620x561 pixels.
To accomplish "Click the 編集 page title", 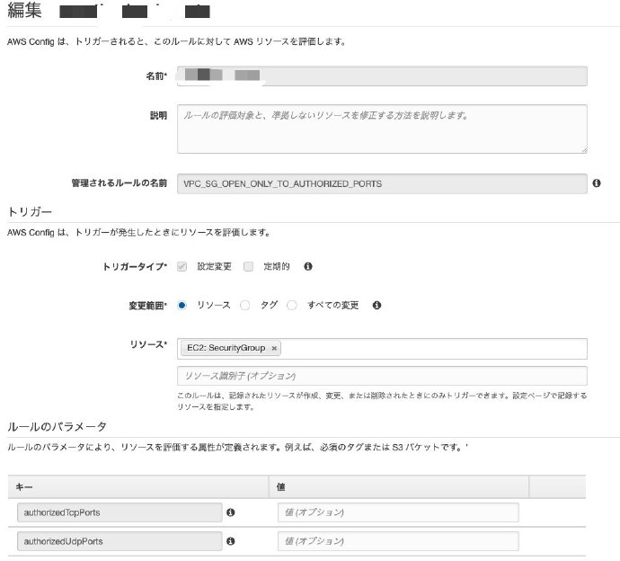I will [x=24, y=10].
